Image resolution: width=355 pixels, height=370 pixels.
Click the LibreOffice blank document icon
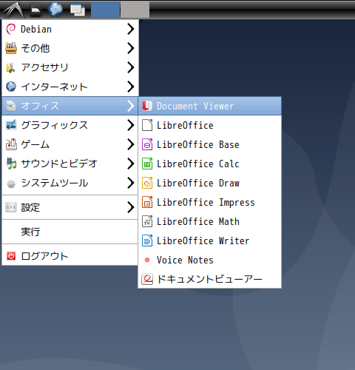pos(147,125)
